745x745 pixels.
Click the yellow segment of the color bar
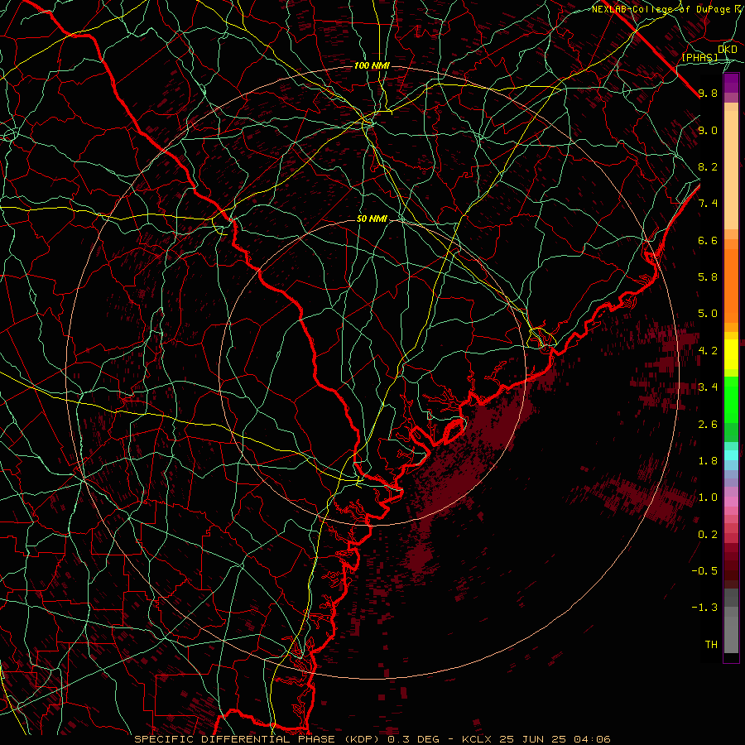coord(731,354)
